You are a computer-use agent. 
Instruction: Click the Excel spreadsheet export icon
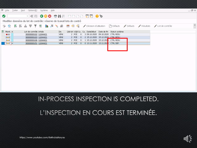(40, 26)
